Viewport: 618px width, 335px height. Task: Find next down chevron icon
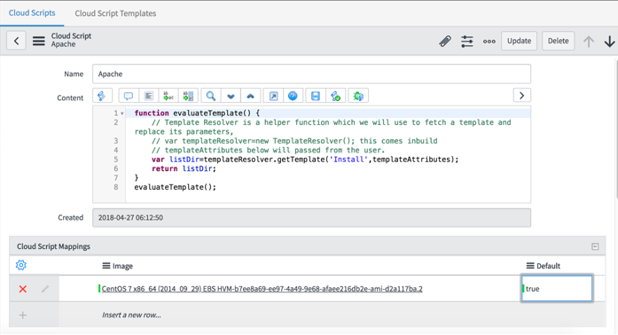[231, 96]
